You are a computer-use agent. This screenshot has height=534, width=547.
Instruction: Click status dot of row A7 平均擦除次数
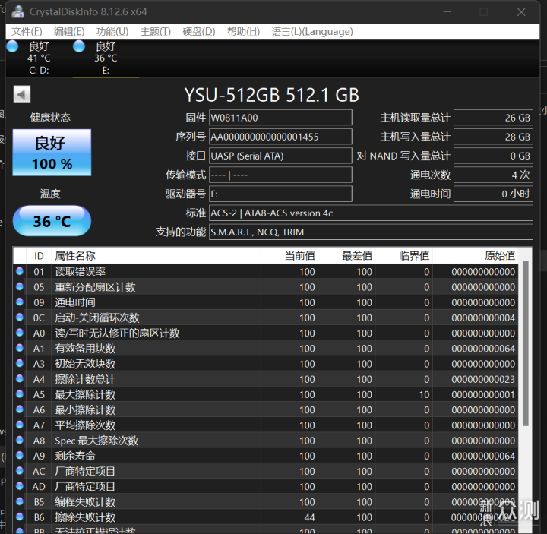coord(20,425)
